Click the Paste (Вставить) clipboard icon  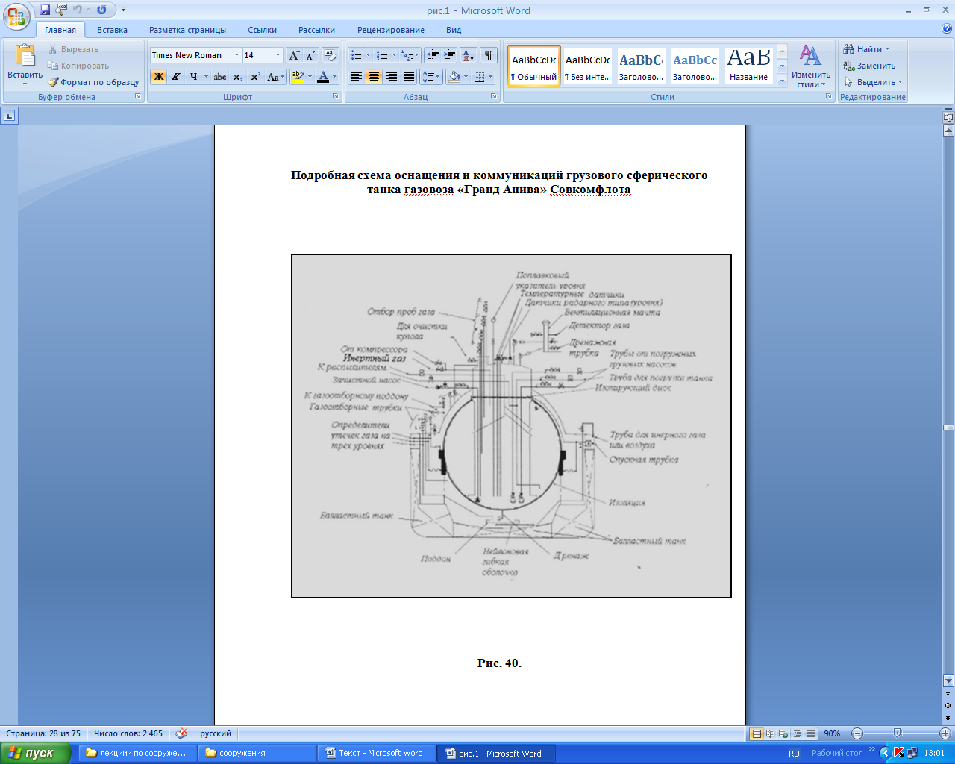pos(25,57)
